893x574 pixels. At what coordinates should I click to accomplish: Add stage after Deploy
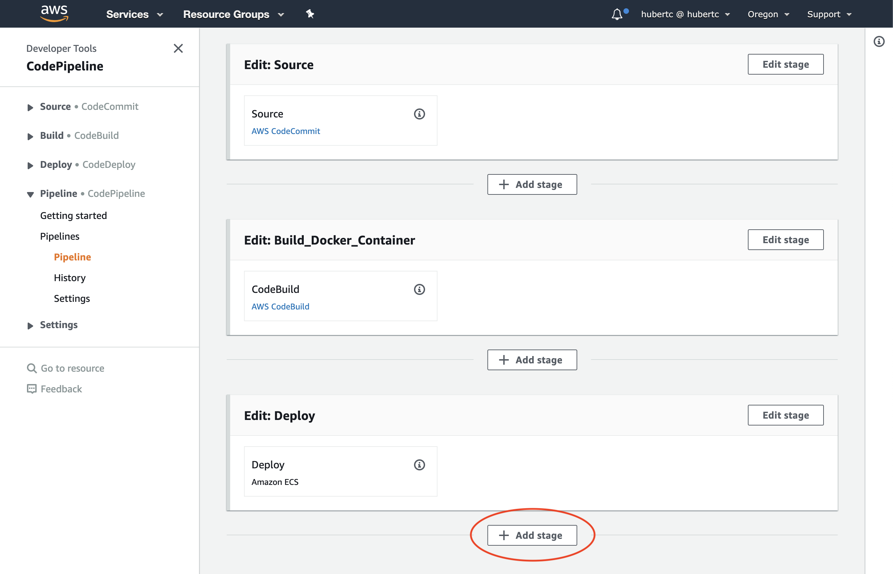click(532, 536)
